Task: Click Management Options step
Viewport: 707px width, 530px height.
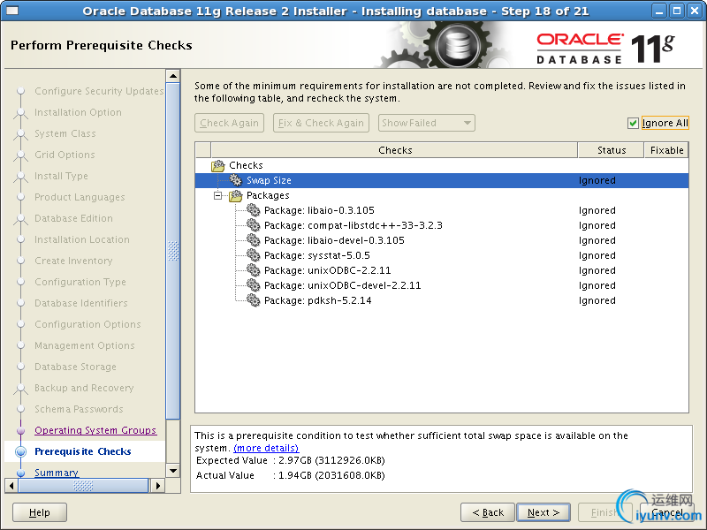Action: click(84, 345)
